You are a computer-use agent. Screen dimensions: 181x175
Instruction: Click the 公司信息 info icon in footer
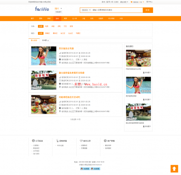pos(33,141)
